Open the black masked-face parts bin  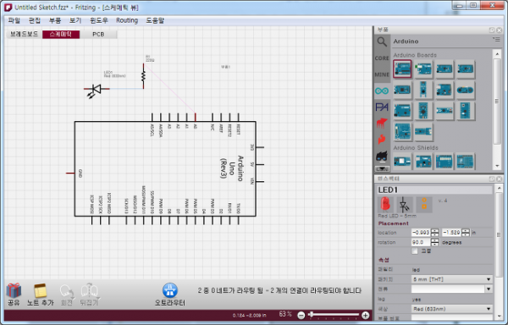pos(382,157)
